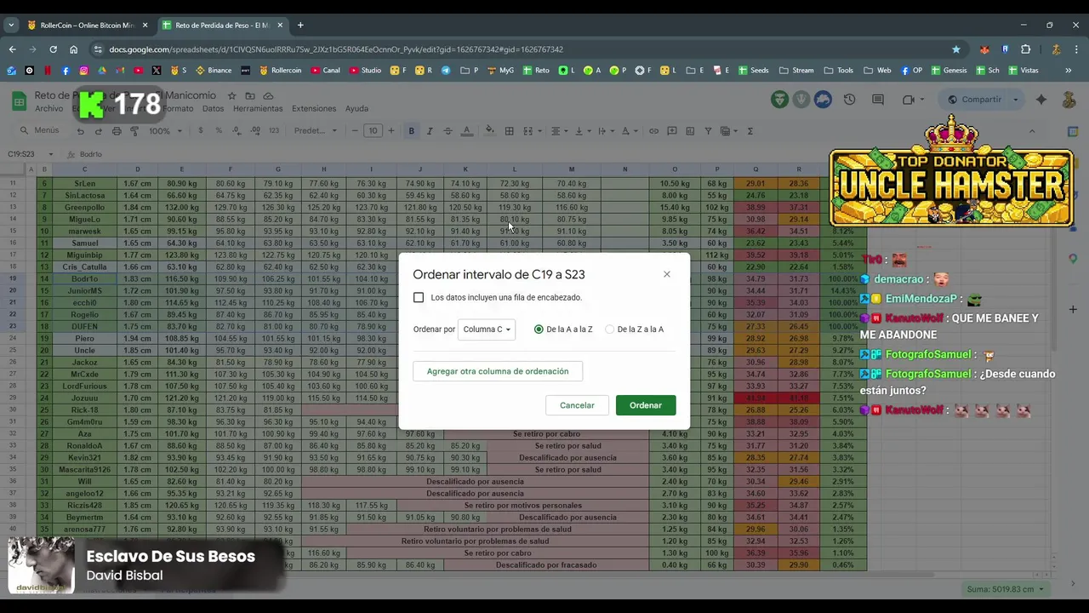
Task: Click the Functions sigma icon
Action: pos(750,131)
